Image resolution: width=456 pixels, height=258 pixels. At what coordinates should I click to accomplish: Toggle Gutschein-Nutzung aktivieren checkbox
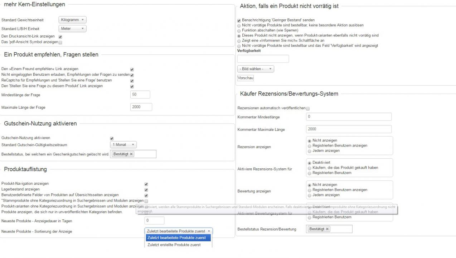(x=112, y=138)
